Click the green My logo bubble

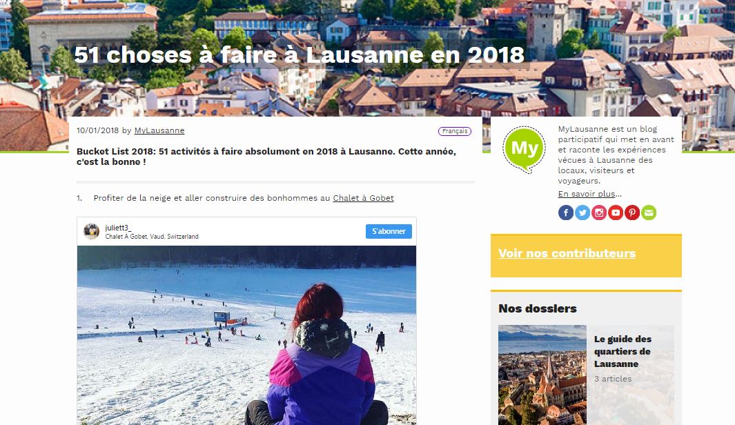pos(524,149)
